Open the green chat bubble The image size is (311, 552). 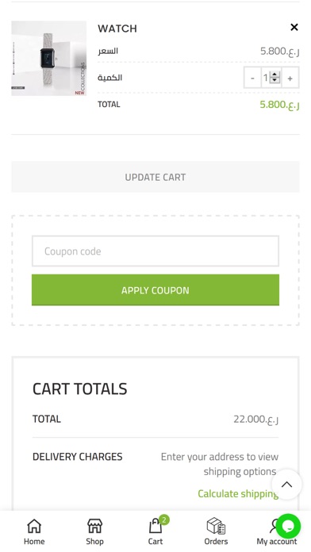(288, 526)
